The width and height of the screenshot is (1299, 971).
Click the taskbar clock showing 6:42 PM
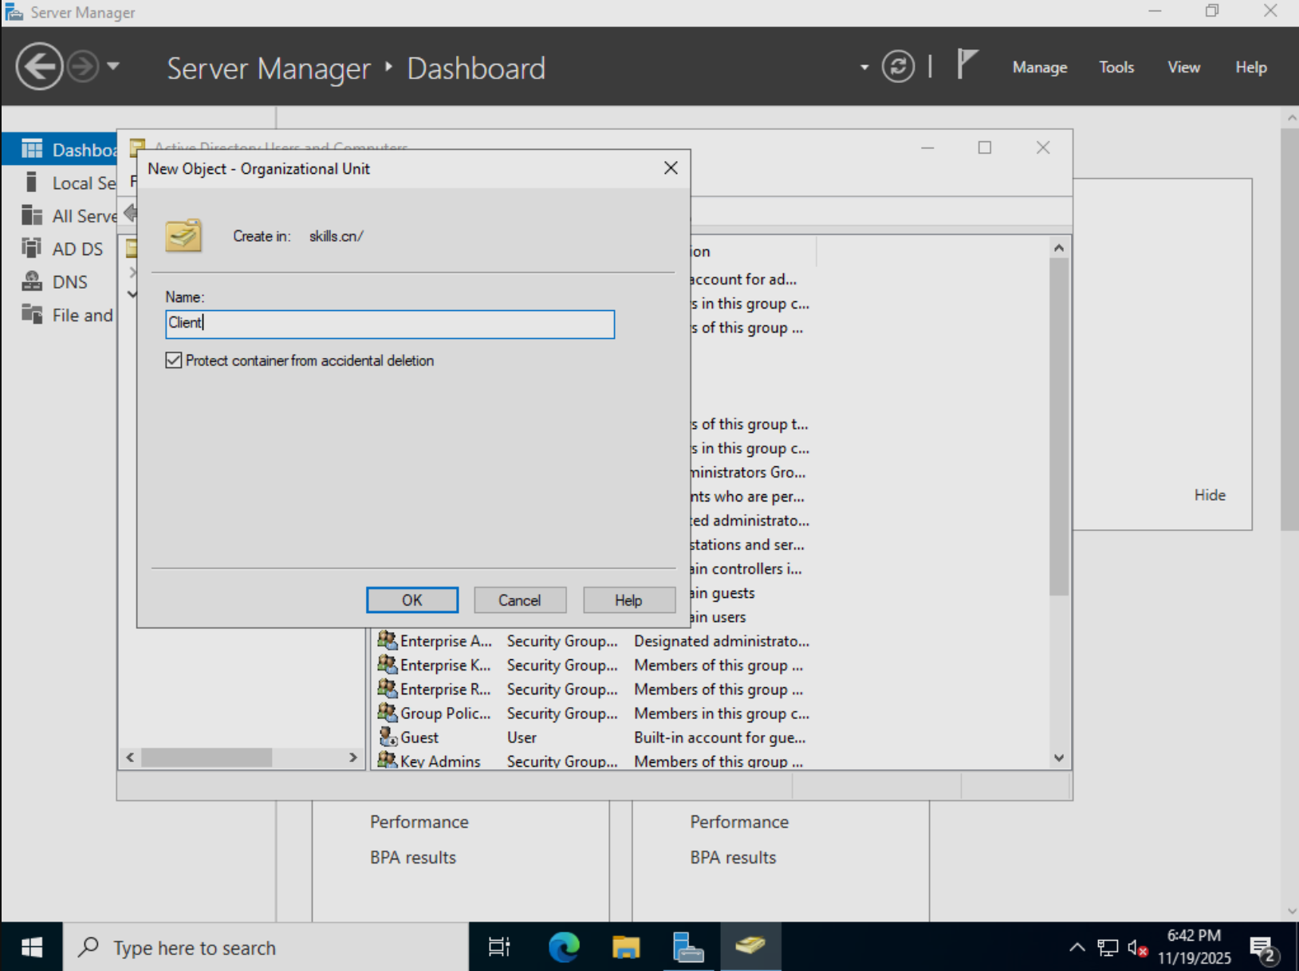1194,947
